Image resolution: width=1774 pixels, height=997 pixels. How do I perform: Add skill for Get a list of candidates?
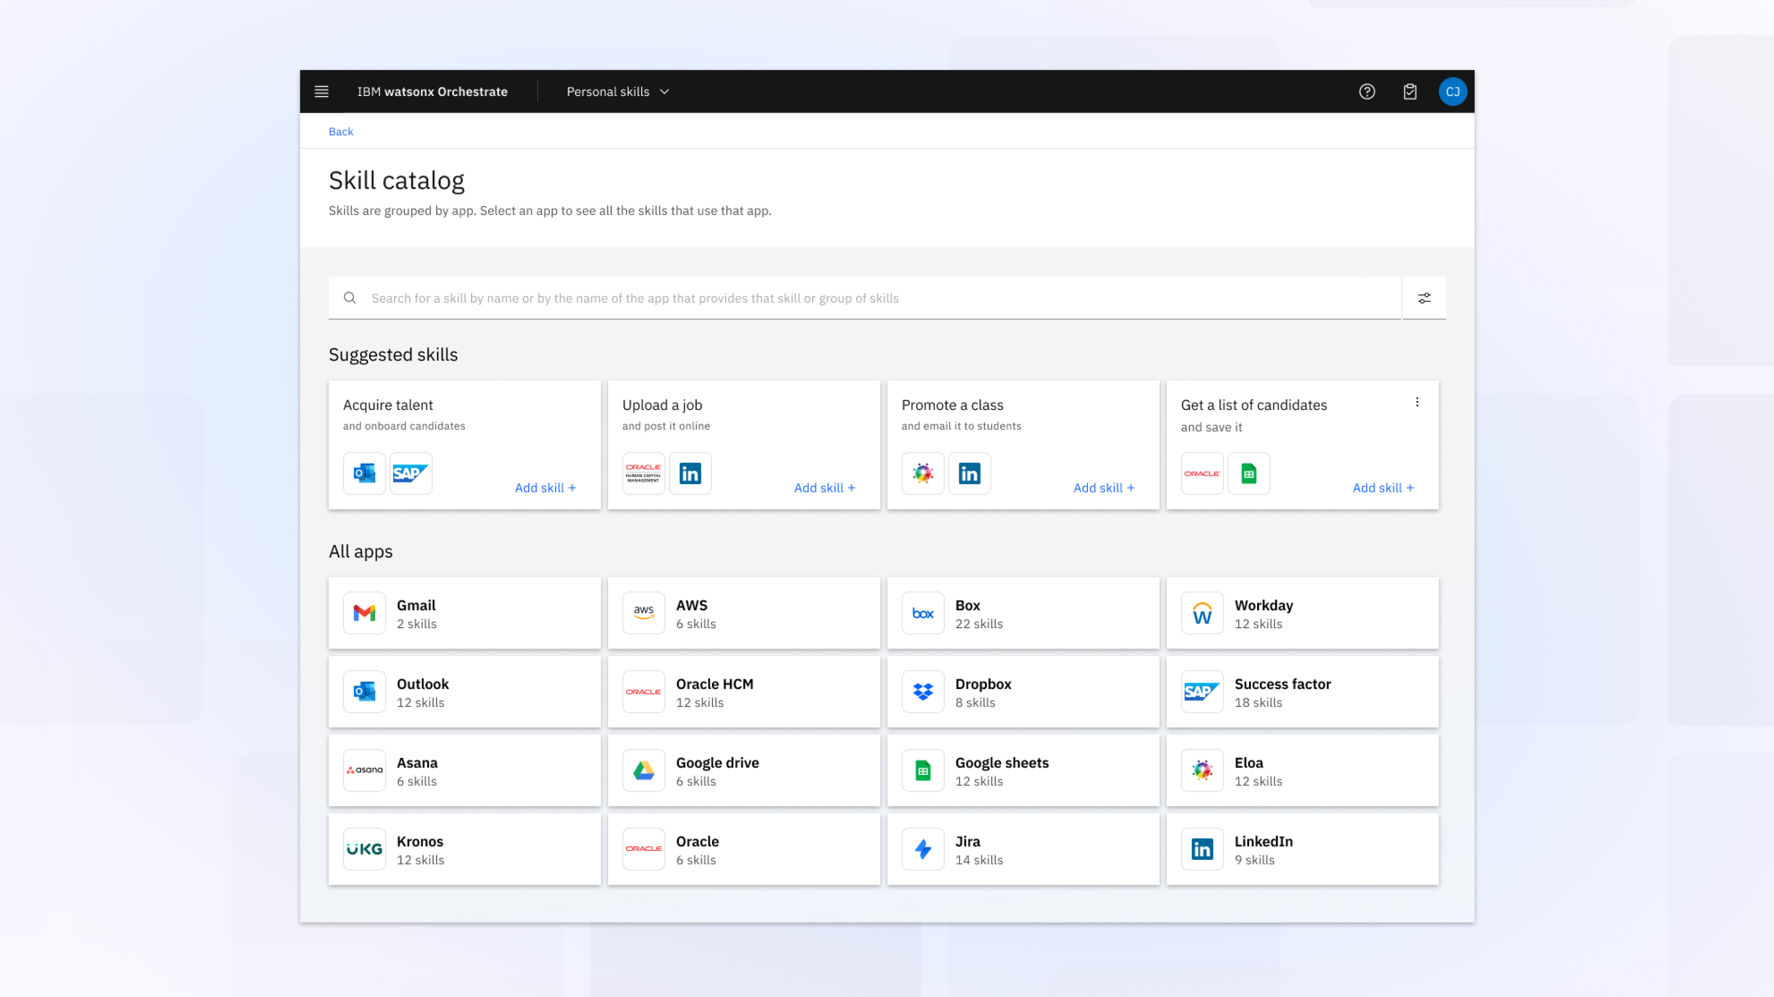[1383, 488]
